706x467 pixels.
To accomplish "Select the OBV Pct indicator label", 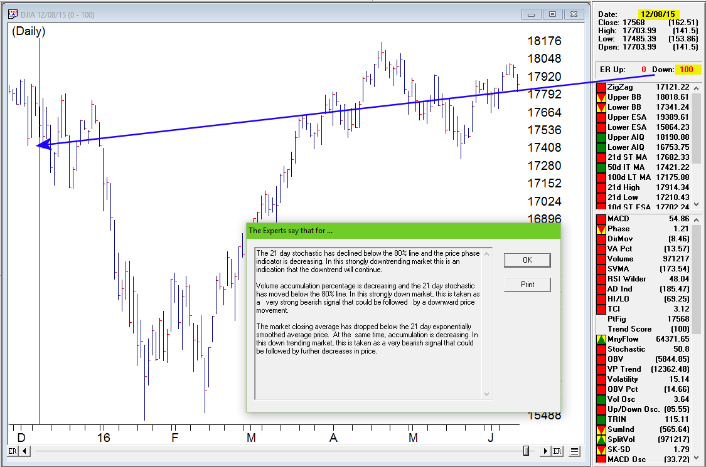I will tap(623, 389).
